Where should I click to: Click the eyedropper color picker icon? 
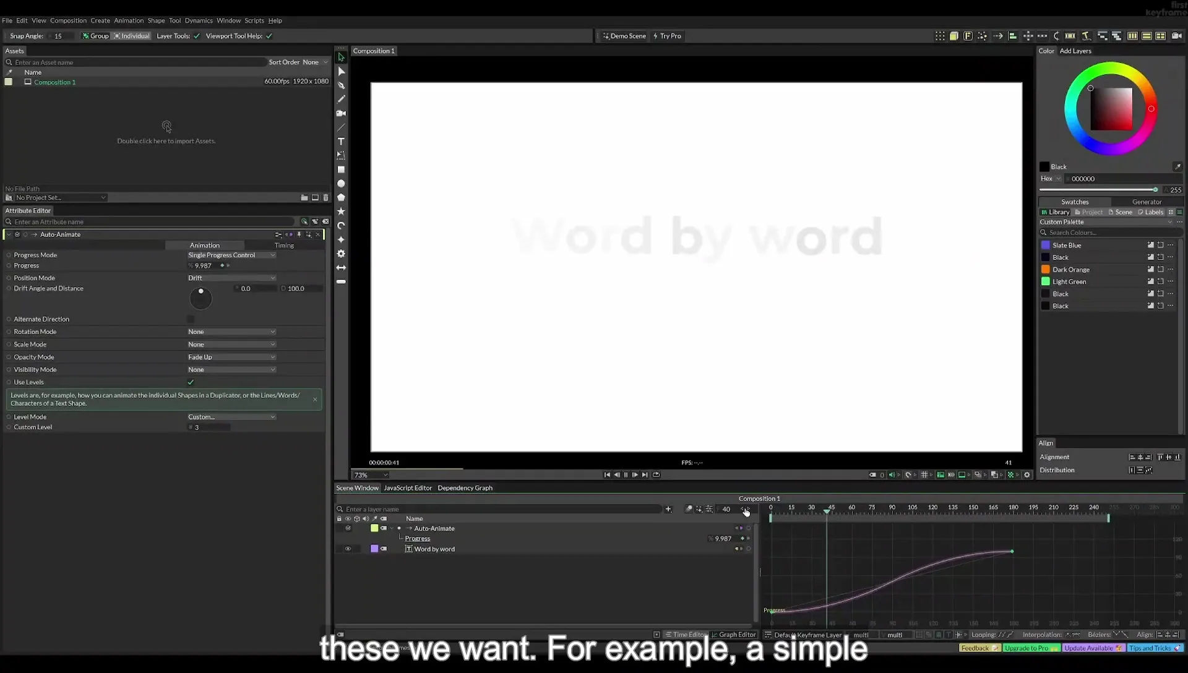[1177, 166]
